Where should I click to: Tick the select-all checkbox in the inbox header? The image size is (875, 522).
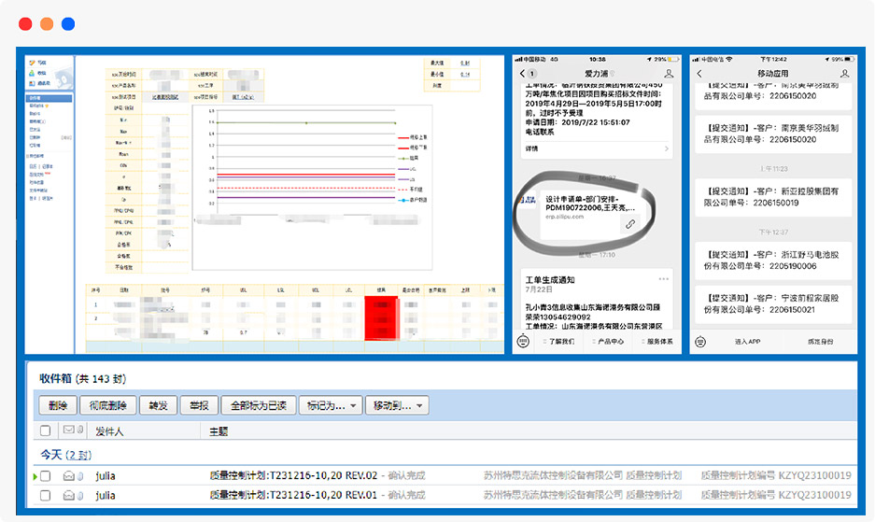click(x=45, y=431)
